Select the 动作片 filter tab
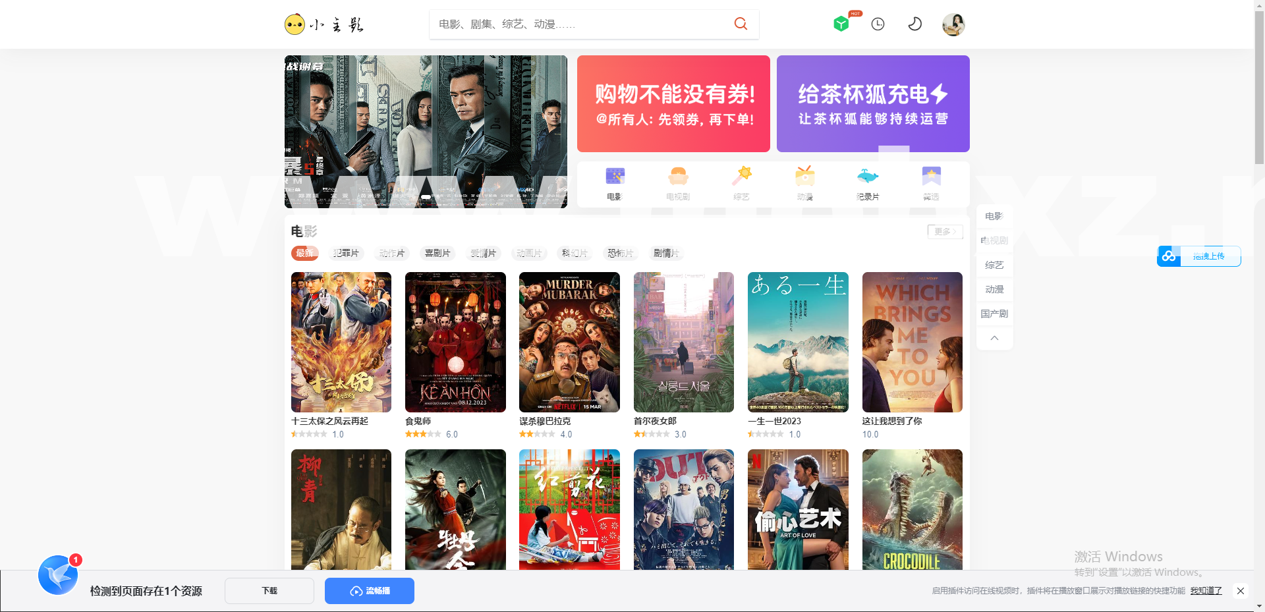Image resolution: width=1265 pixels, height=612 pixels. coord(391,253)
